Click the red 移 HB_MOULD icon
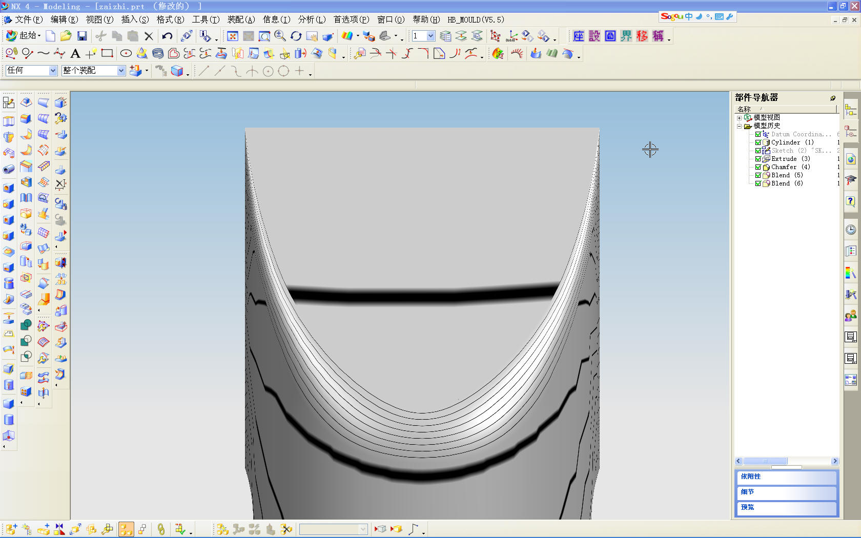The image size is (861, 538). [x=642, y=36]
